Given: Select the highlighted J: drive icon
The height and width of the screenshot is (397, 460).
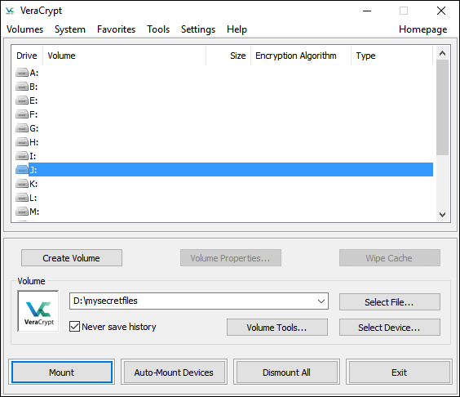Looking at the screenshot, I should (x=22, y=170).
